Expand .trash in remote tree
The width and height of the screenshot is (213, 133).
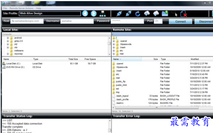pyautogui.click(x=114, y=47)
